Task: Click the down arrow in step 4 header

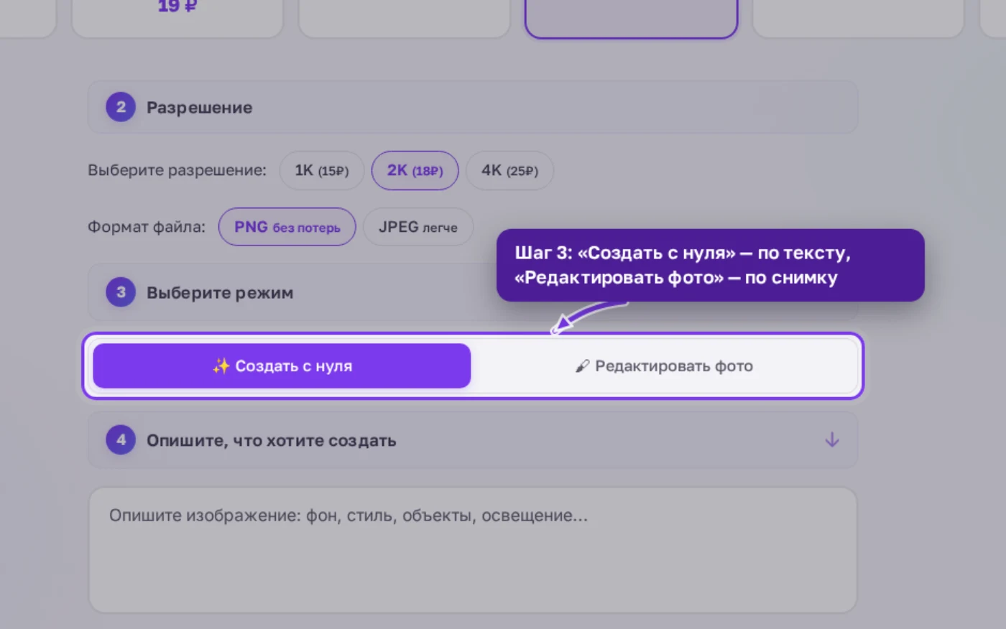Action: [x=832, y=439]
